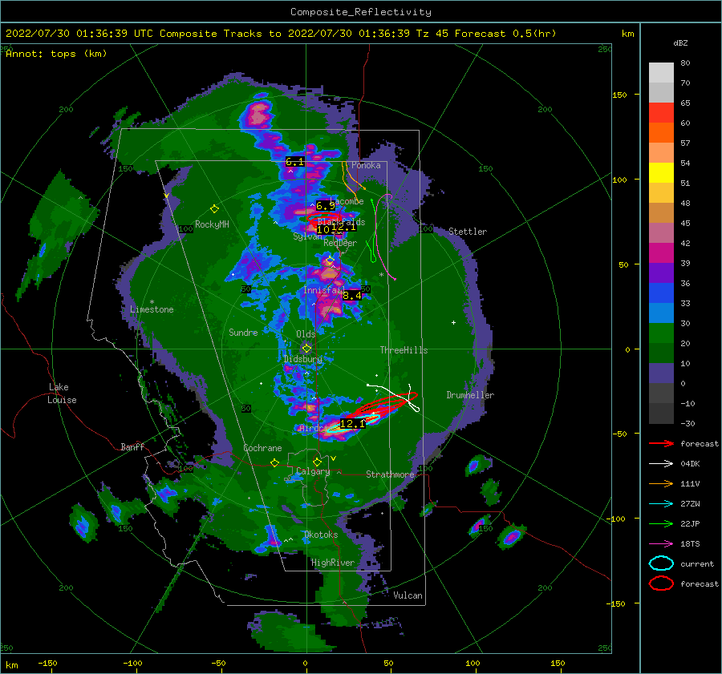Image resolution: width=722 pixels, height=674 pixels.
Task: Click the Stettler city label
Action: point(468,232)
